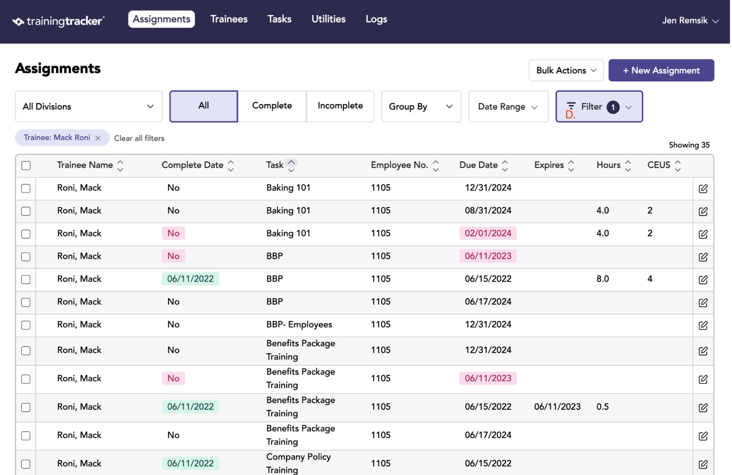Clear all filters link
The width and height of the screenshot is (732, 475).
tap(140, 138)
